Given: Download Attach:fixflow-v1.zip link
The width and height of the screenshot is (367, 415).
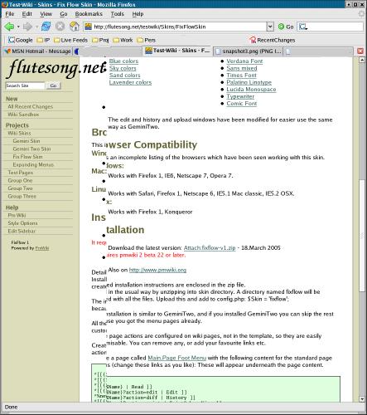Looking at the screenshot, I should [210, 248].
